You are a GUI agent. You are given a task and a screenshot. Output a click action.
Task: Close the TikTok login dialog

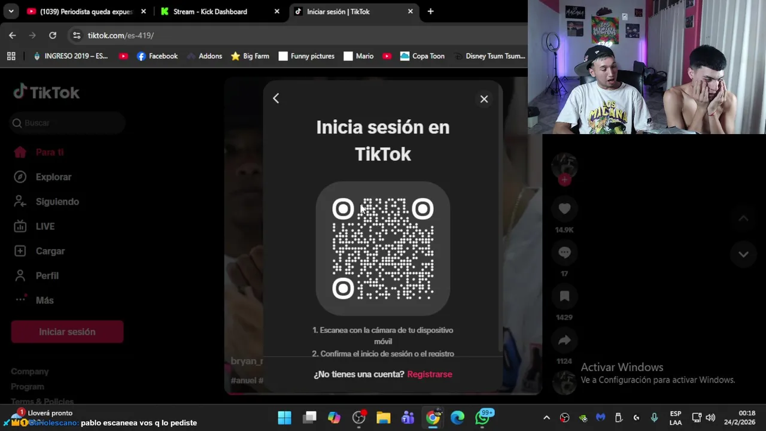(484, 99)
